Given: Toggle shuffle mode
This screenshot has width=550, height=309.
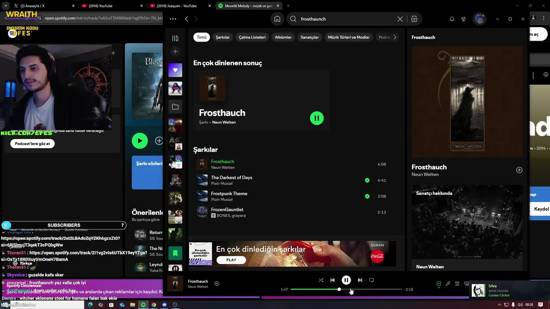Looking at the screenshot, I should [321, 280].
